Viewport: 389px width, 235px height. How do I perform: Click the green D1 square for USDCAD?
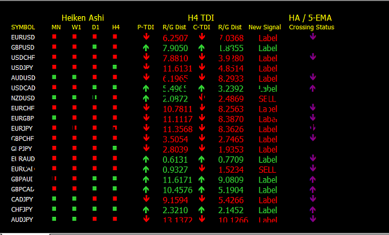(x=95, y=87)
